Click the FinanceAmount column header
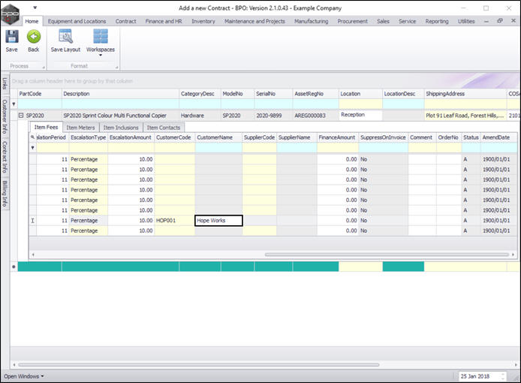The image size is (521, 383). click(x=338, y=137)
